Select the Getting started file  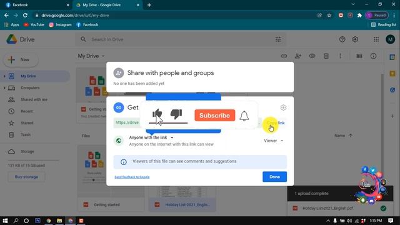pyautogui.click(x=111, y=204)
